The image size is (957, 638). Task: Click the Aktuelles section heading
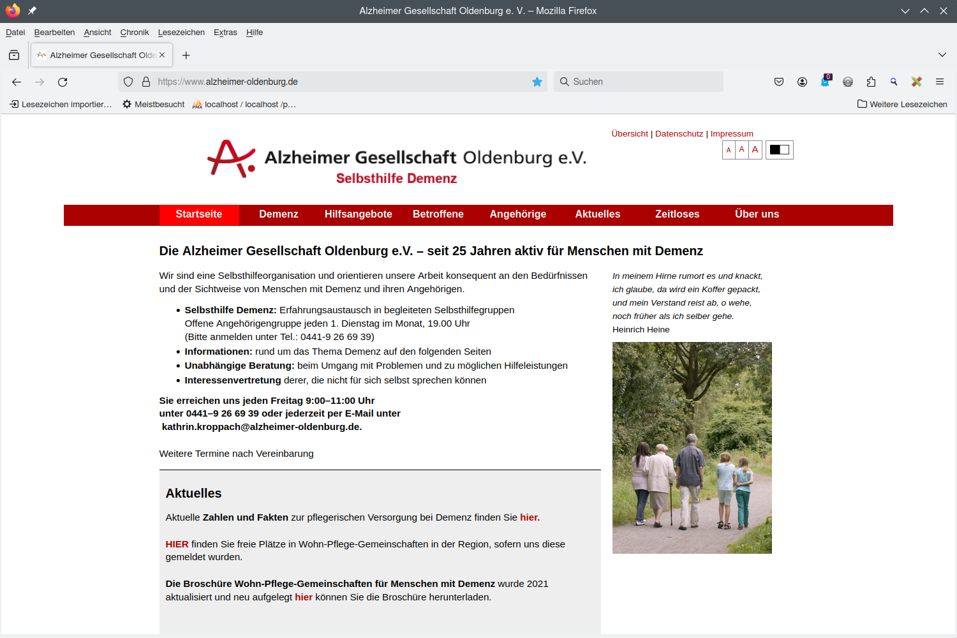193,493
